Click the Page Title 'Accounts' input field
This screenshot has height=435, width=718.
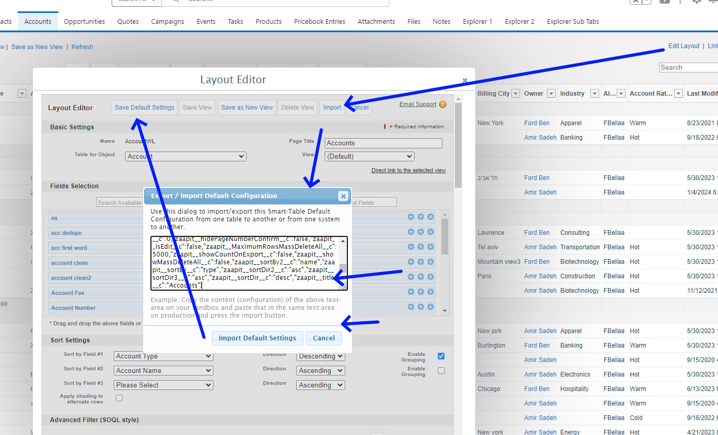[x=384, y=143]
